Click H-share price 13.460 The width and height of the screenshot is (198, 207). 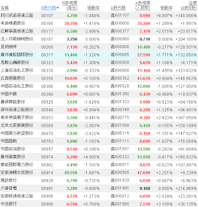71,55
